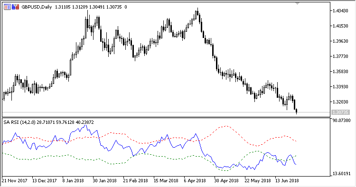Click the open price value 1.31105
Viewport: 356px width, 187px height.
click(x=63, y=7)
